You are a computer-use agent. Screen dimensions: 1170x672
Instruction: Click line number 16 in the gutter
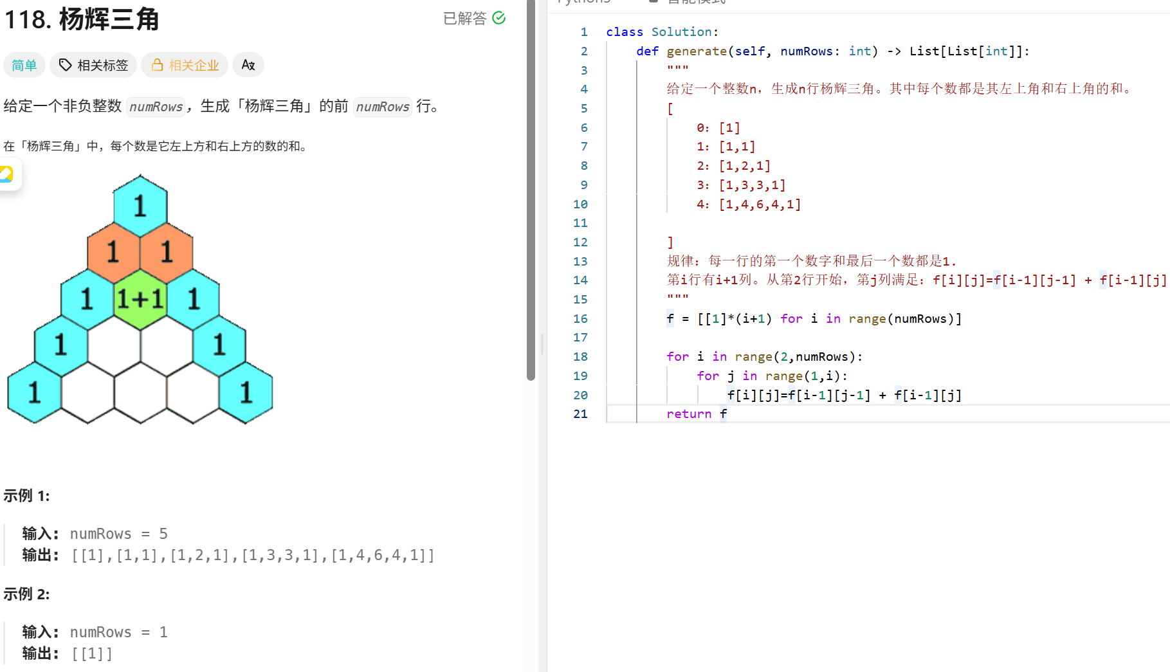580,318
